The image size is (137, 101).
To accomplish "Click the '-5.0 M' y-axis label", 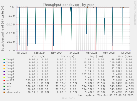I will [11, 16].
